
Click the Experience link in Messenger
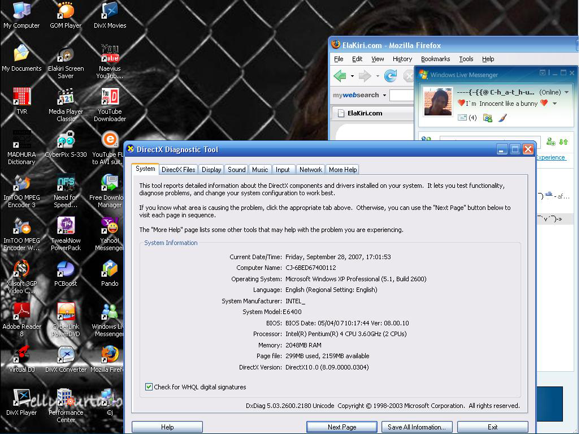550,157
